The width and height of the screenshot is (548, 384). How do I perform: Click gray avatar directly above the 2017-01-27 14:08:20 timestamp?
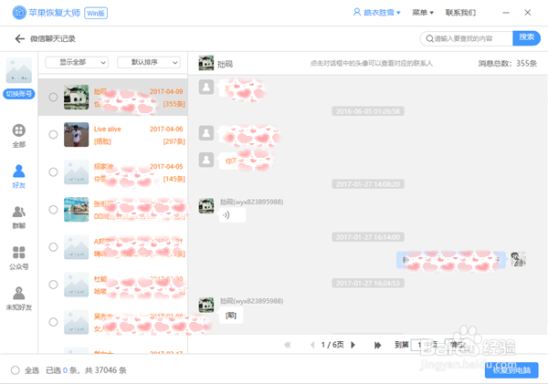coord(206,160)
